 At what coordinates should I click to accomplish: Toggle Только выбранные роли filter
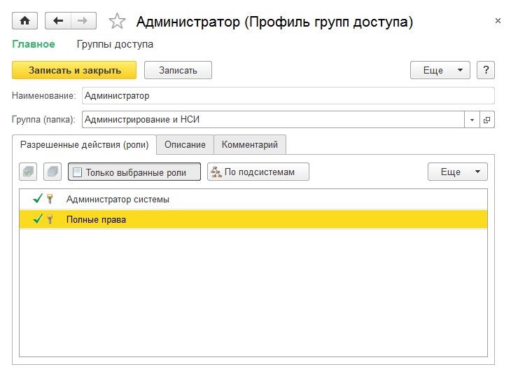134,172
